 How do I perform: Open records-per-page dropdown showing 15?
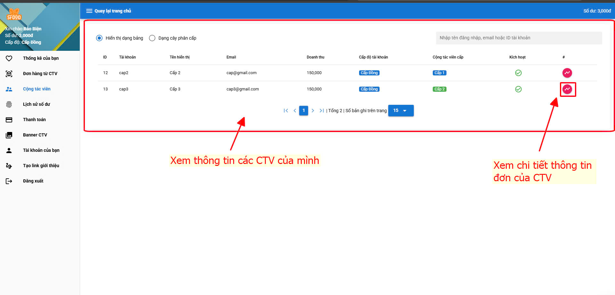[401, 111]
